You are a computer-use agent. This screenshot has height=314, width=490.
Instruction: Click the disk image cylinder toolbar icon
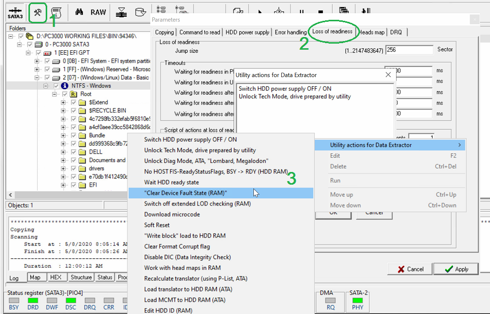[x=140, y=12]
